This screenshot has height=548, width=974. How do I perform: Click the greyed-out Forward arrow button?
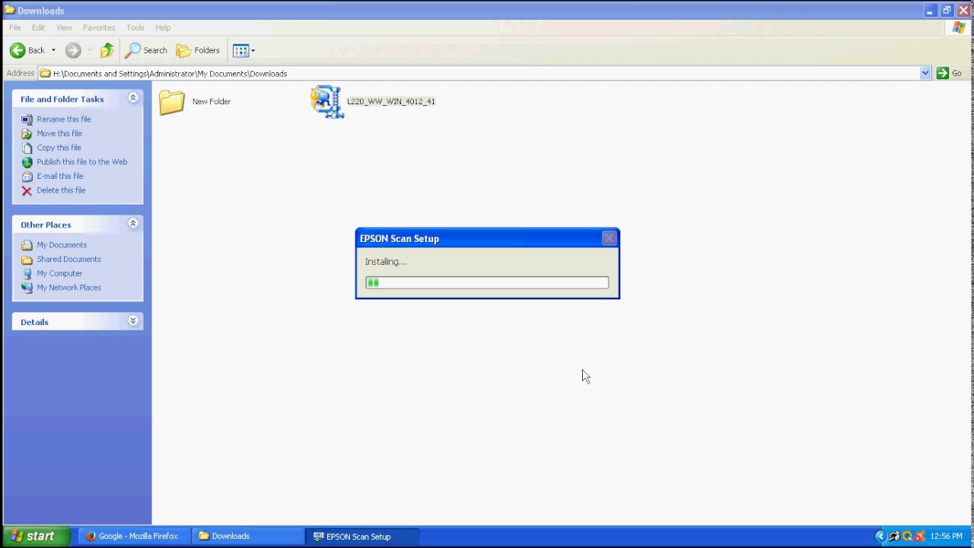coord(73,50)
